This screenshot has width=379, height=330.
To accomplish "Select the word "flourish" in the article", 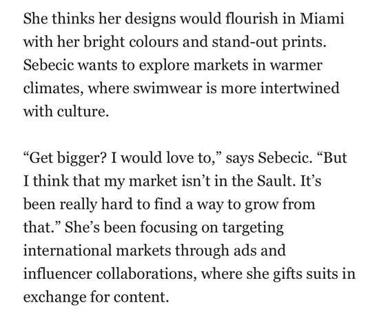I will [252, 19].
